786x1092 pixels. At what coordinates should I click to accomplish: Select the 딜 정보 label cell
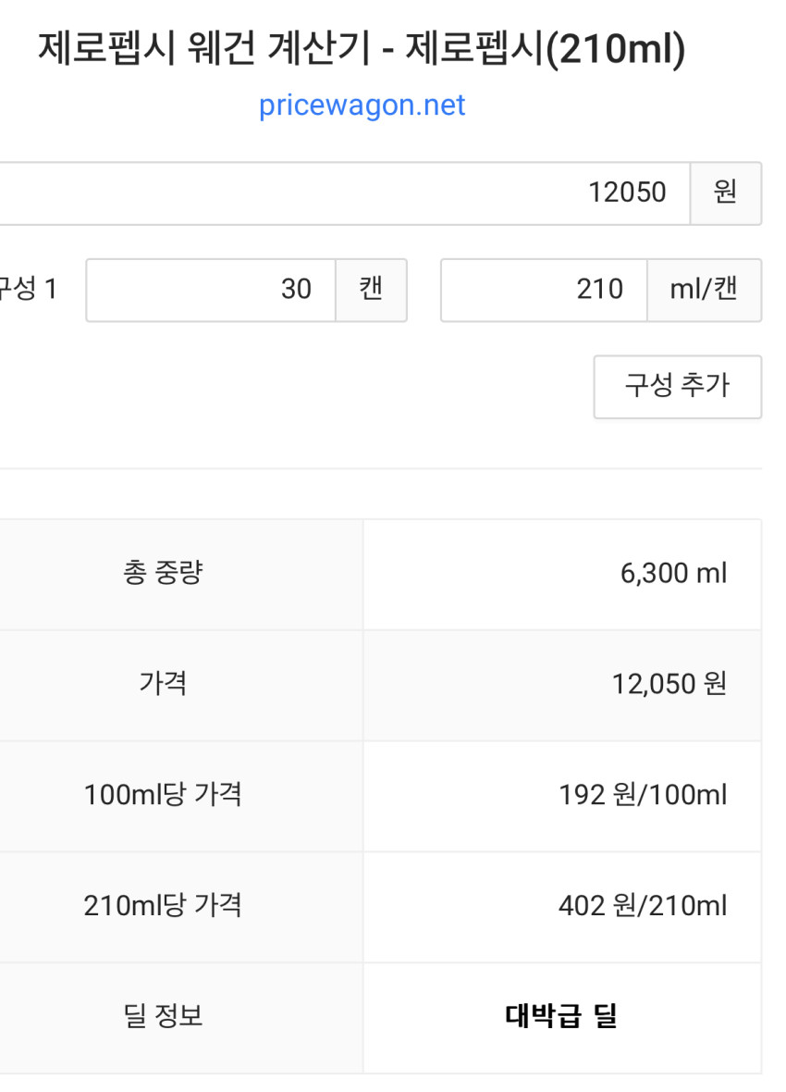point(163,1016)
